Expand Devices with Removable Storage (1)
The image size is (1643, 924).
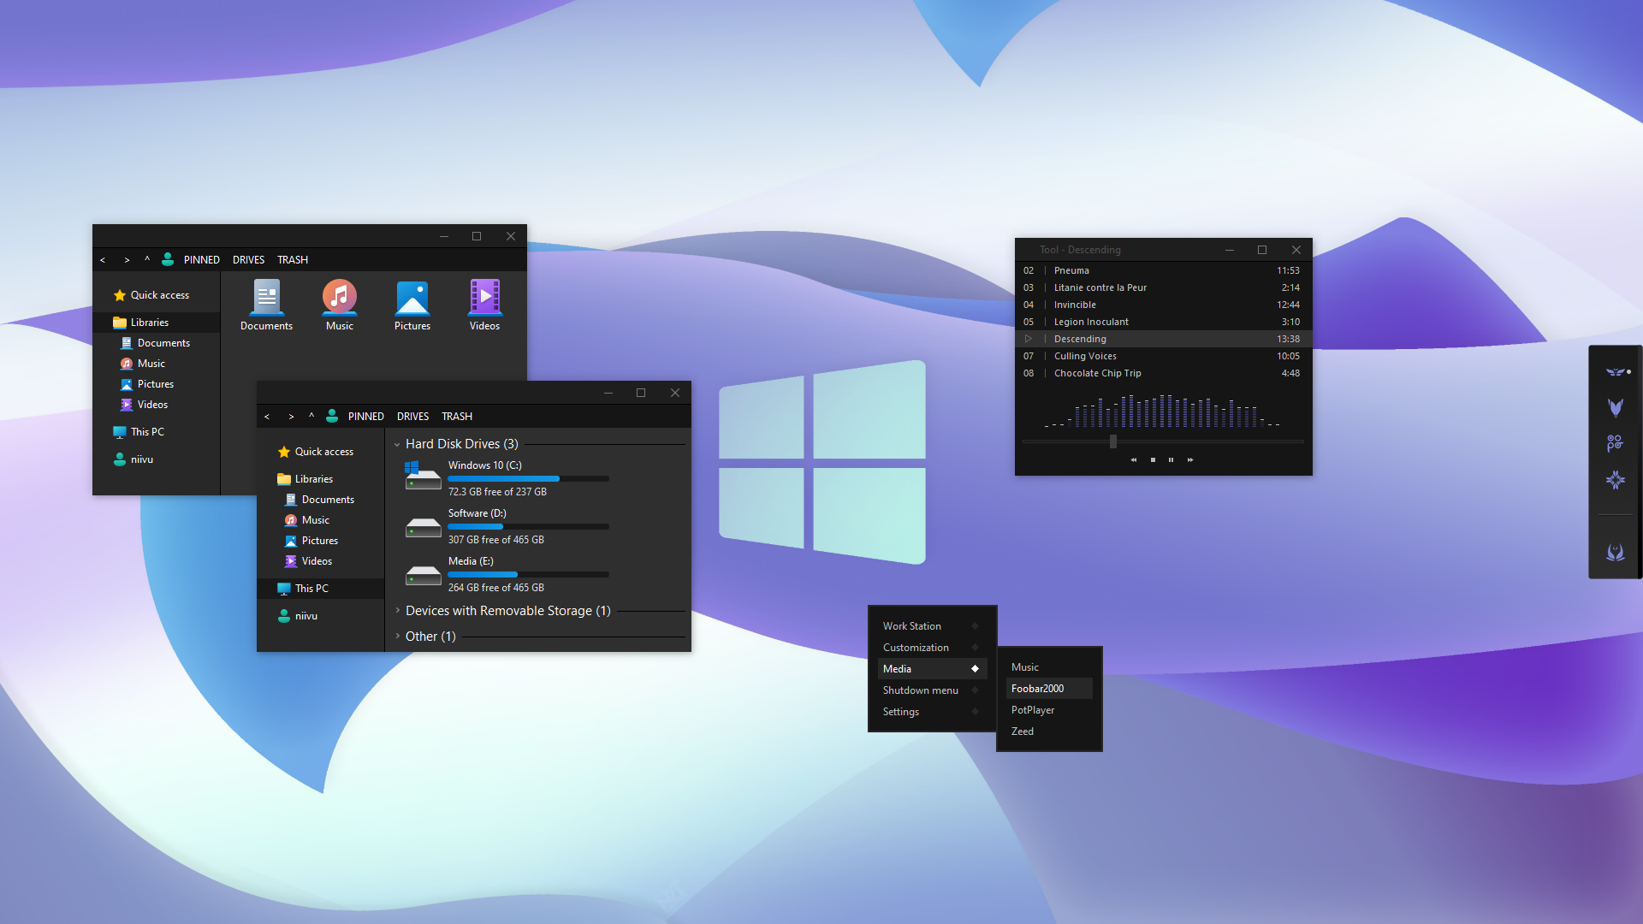coord(396,610)
